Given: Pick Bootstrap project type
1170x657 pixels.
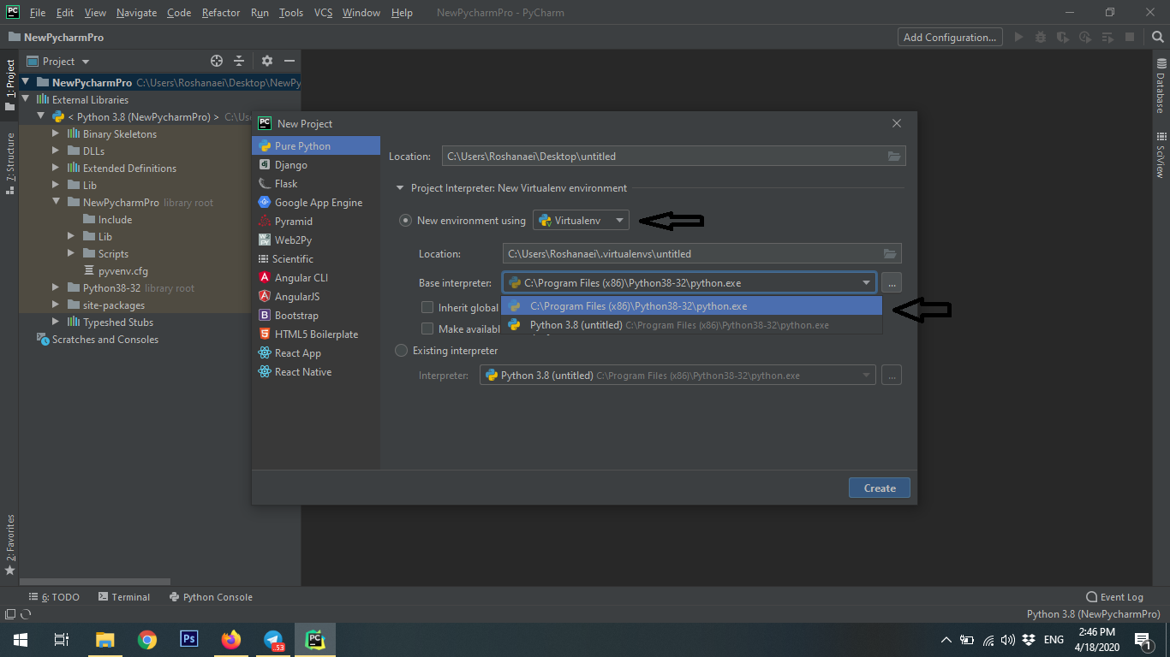Looking at the screenshot, I should click(315, 316).
